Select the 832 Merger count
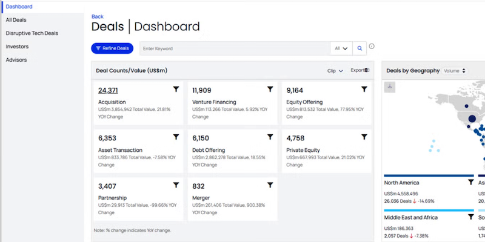485x242 pixels. 199,186
